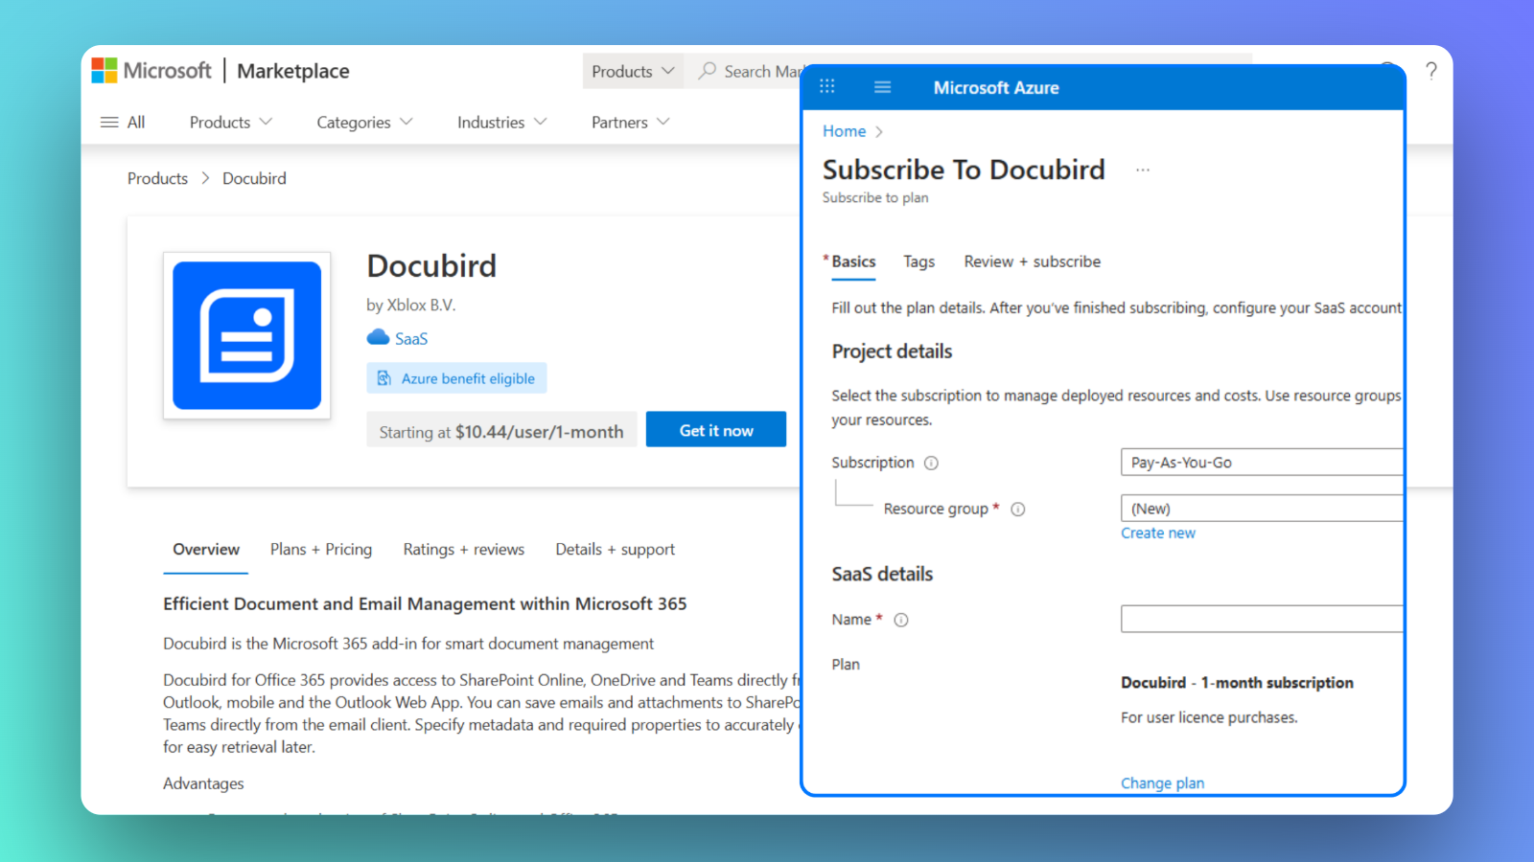Expand the Products search scope dropdown
This screenshot has height=862, width=1534.
(633, 71)
